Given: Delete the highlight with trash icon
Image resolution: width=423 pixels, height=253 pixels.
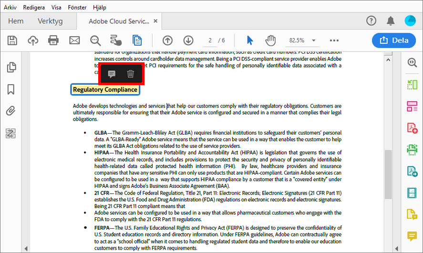Looking at the screenshot, I should click(x=131, y=74).
